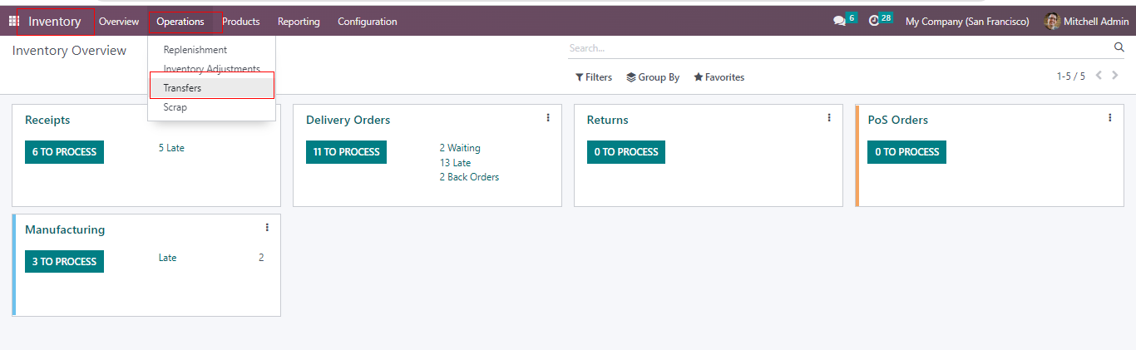
Task: Open the apps grid menu icon
Action: click(x=13, y=21)
